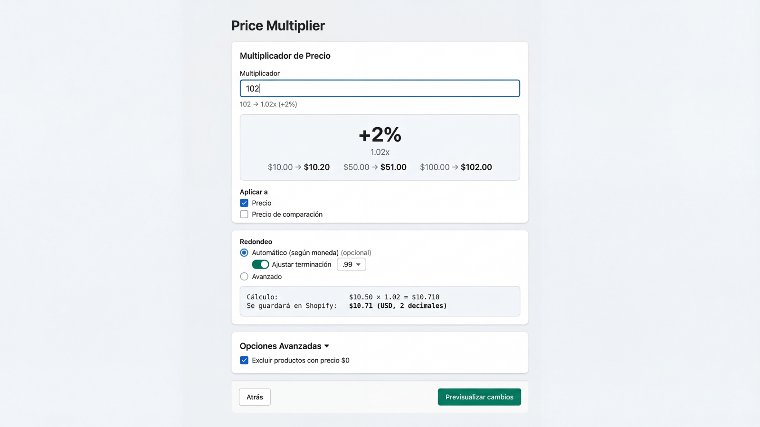Viewport: 760px width, 427px height.
Task: Click the "Opciones Avanzadas" disclosure triangle
Action: pyautogui.click(x=327, y=346)
